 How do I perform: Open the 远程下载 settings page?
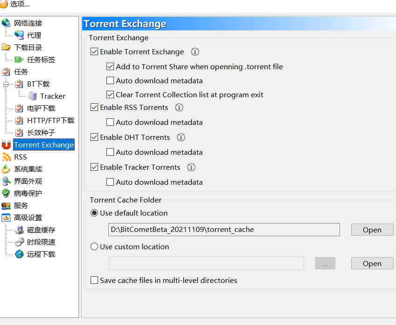pyautogui.click(x=41, y=254)
